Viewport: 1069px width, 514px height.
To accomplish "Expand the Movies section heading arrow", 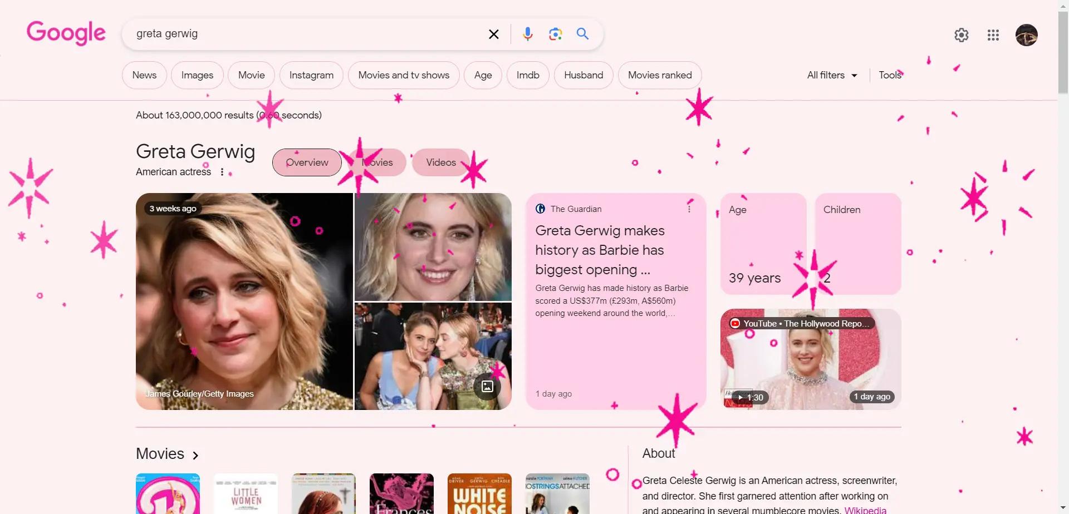I will (195, 456).
